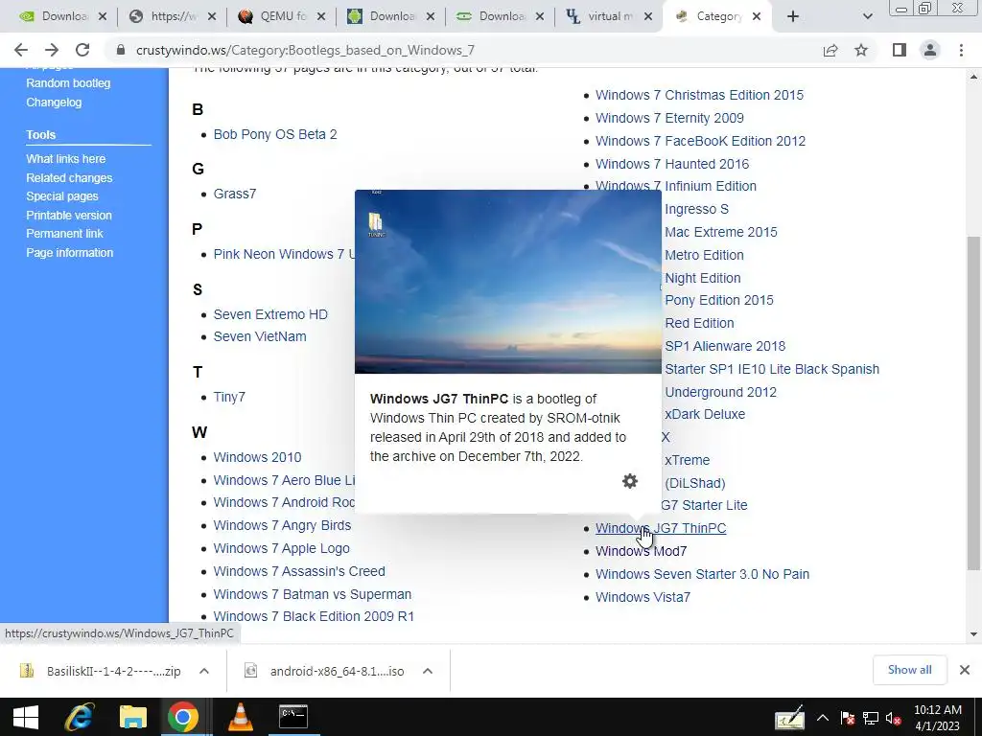
Task: Switch to the QEMU tab
Action: click(272, 17)
